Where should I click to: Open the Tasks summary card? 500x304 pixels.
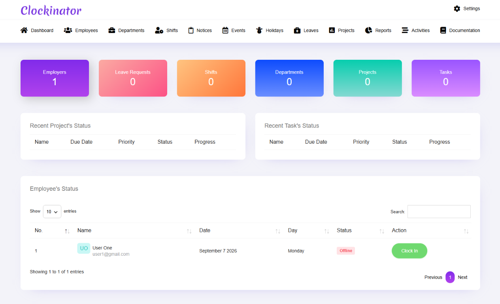(x=446, y=78)
